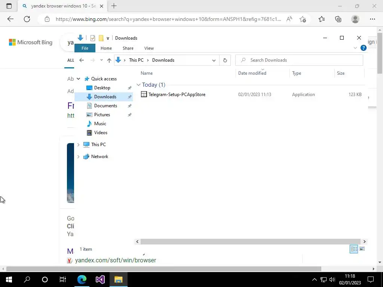Sort by Name column header
This screenshot has width=383, height=287.
[x=147, y=73]
